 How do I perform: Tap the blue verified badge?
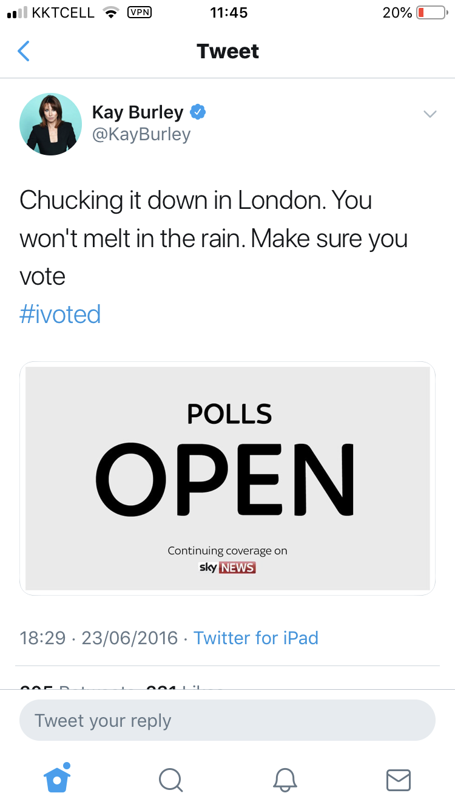point(198,112)
